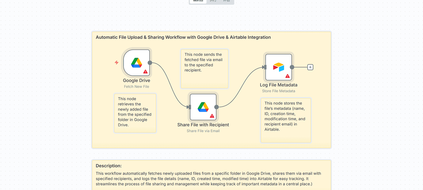Select the sticky note about sending file via email

(x=204, y=78)
